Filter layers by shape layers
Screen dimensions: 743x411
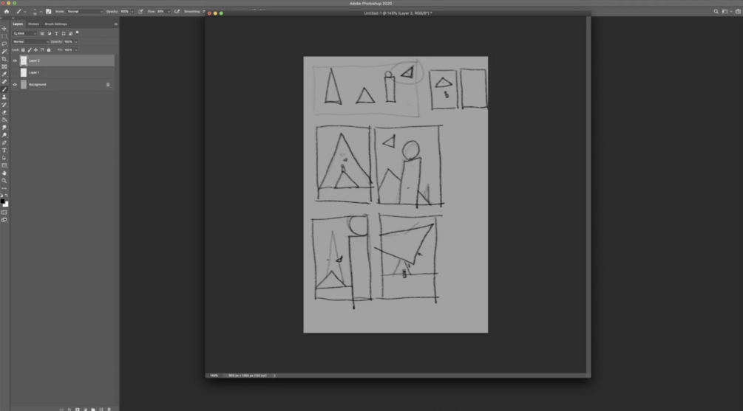pos(64,34)
